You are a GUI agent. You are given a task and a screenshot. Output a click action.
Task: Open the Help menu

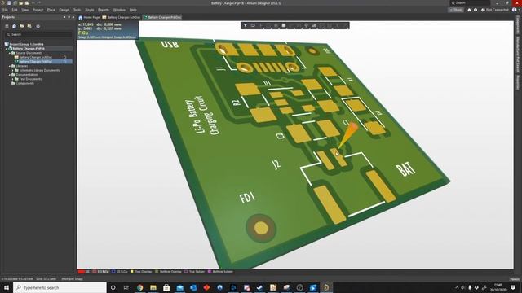[x=133, y=10]
